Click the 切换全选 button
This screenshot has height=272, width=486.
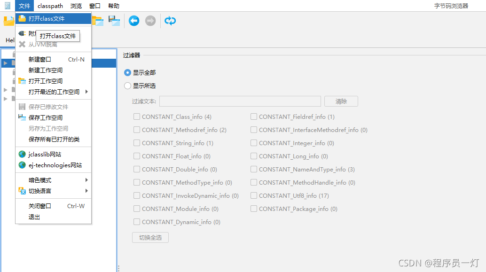[x=150, y=238]
